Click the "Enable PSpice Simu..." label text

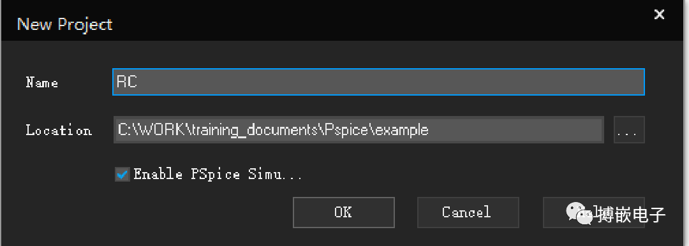218,175
